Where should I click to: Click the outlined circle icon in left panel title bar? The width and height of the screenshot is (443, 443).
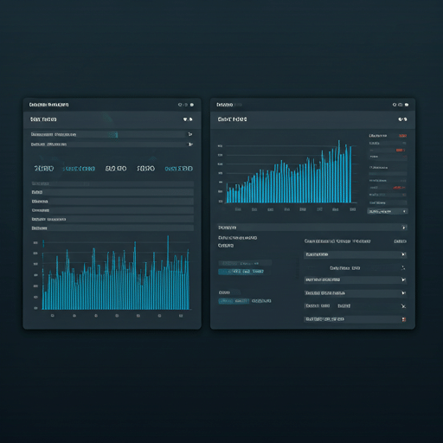coord(180,105)
